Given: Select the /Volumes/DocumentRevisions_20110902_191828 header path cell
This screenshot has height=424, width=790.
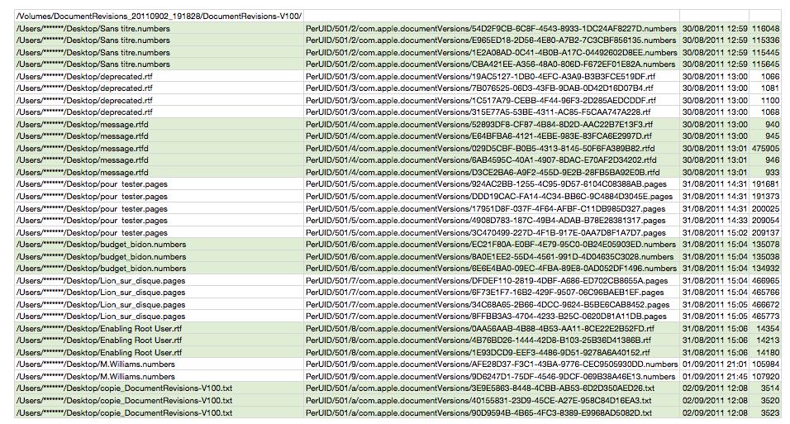Looking at the screenshot, I should coord(159,17).
